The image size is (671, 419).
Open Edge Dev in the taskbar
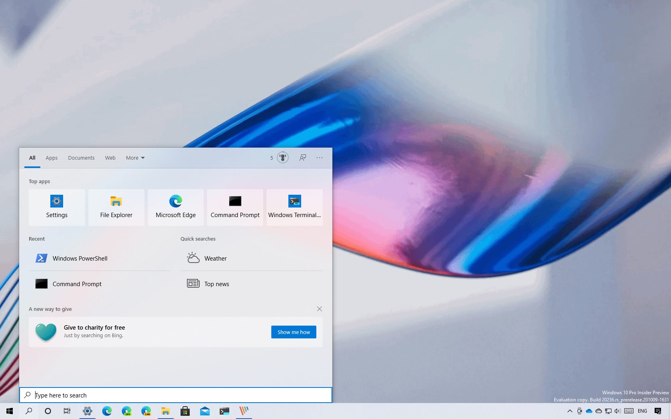coord(127,411)
